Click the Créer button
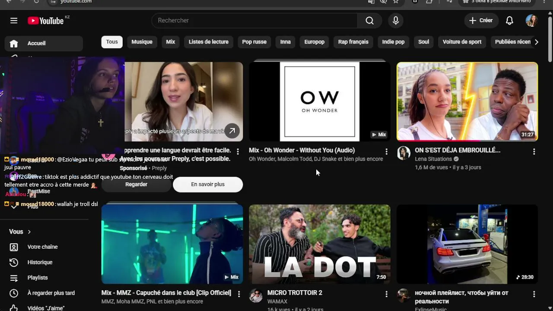 [x=481, y=20]
